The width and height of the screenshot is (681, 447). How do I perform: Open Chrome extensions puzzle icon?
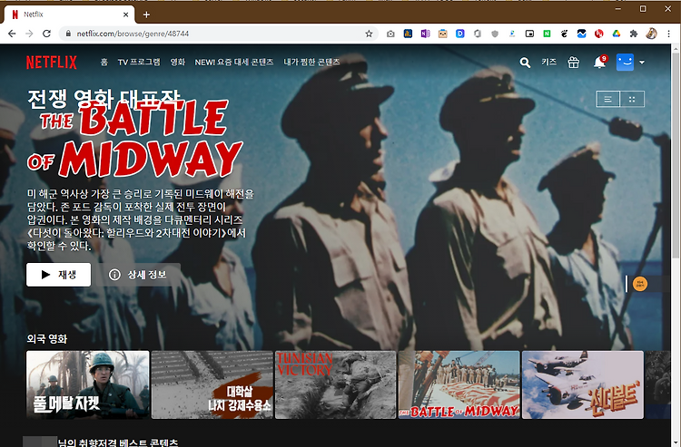634,34
